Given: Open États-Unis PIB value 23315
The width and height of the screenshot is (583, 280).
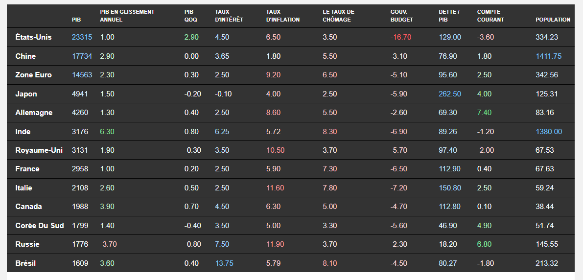Looking at the screenshot, I should pos(82,37).
